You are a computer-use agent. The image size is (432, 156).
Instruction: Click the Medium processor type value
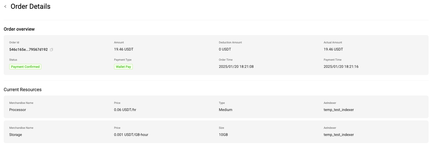[x=225, y=110]
